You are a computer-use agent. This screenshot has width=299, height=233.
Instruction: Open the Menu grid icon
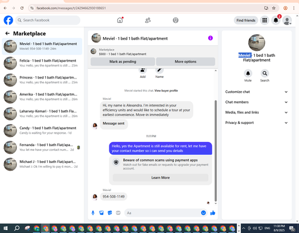264,20
